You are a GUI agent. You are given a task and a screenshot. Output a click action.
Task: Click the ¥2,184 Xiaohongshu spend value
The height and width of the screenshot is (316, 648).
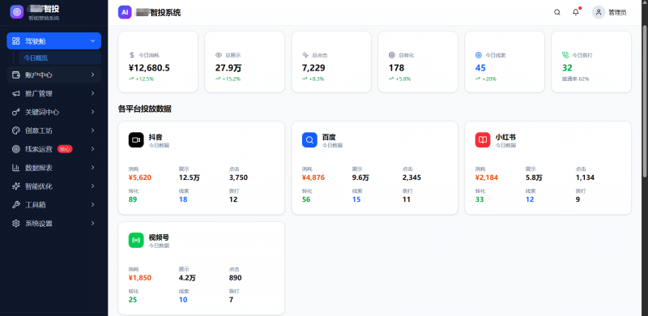point(487,178)
